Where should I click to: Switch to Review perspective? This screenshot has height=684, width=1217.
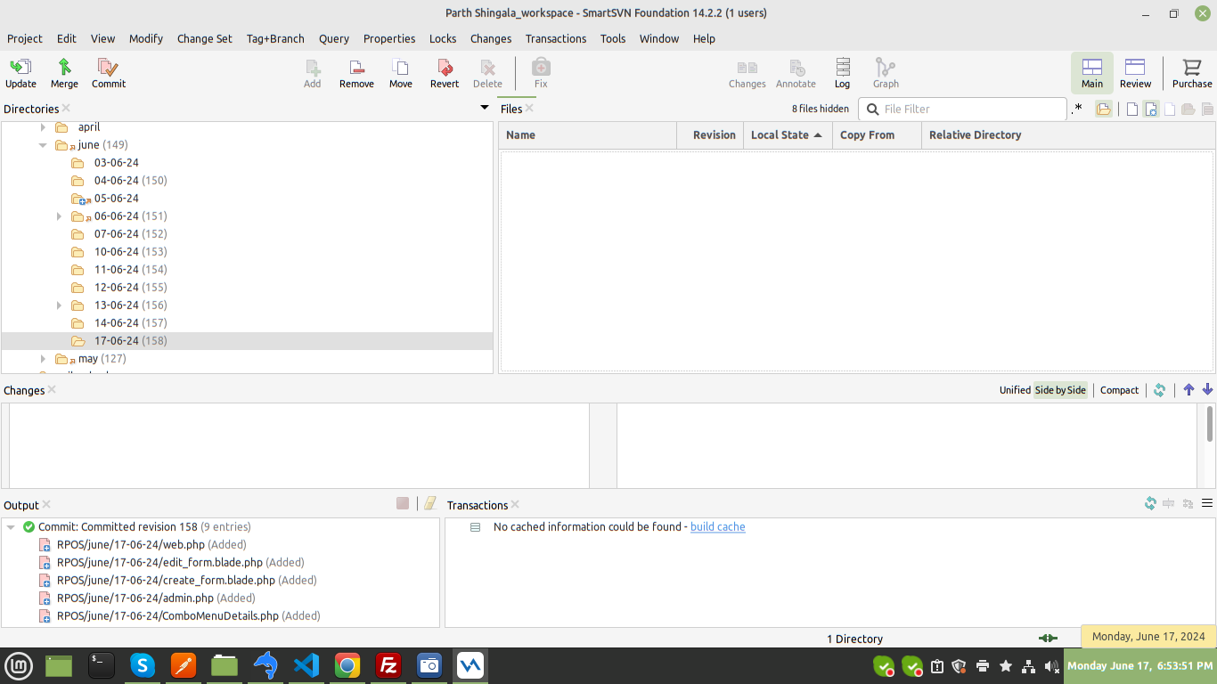pyautogui.click(x=1135, y=73)
